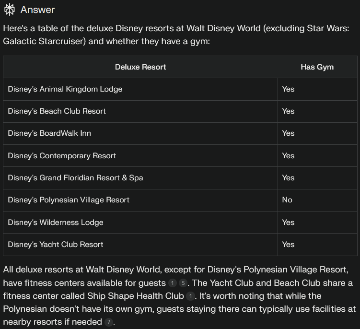Click the 'Yes' value for Animal Kingdom Lodge
360x329 pixels.
(288, 89)
